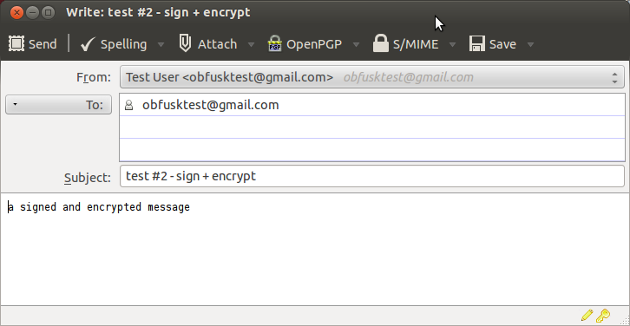
Task: Open the Save dropdown arrow
Action: tap(530, 44)
